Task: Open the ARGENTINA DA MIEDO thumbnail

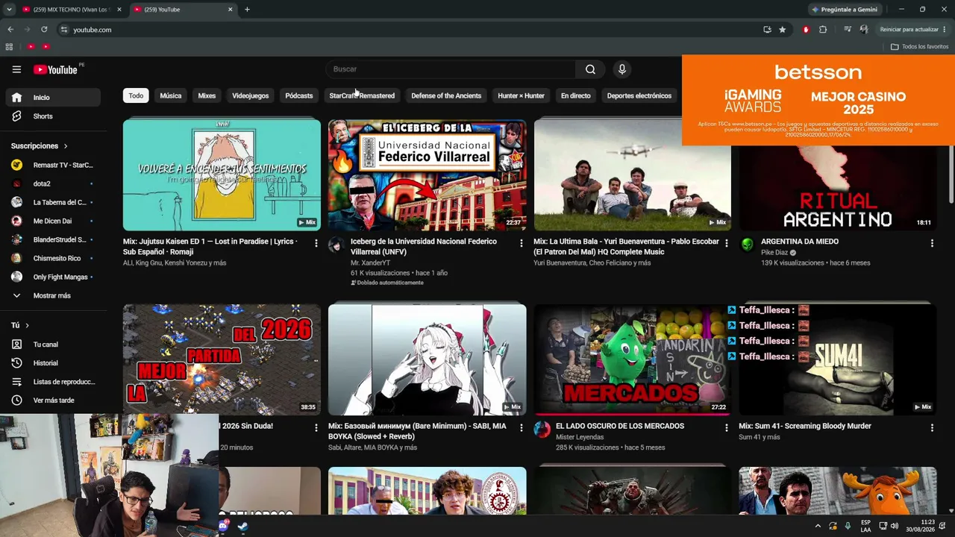Action: [837, 175]
